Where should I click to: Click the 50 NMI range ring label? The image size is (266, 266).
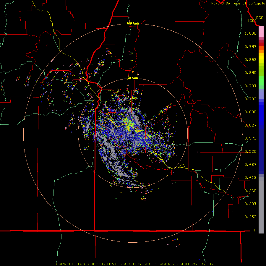133,78
